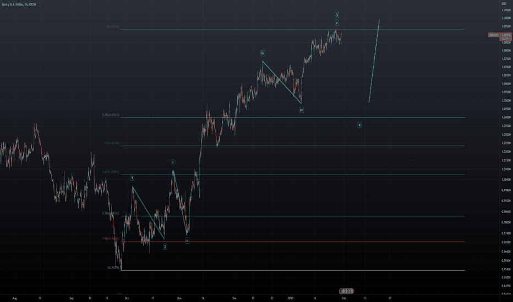
Task: Click the 1(0.95374) Fibonacci base label
Action: click(113, 268)
